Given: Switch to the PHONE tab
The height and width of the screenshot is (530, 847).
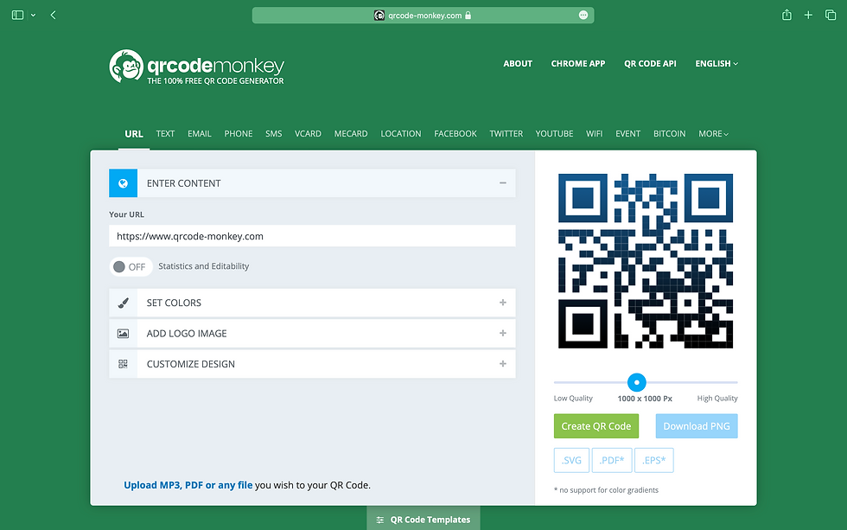Looking at the screenshot, I should (239, 133).
